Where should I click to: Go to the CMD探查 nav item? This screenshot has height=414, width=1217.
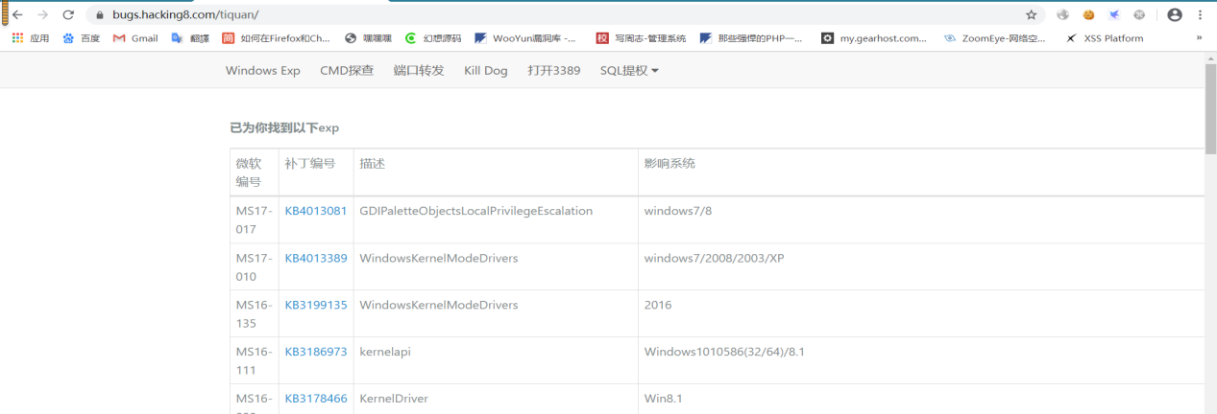(x=347, y=71)
